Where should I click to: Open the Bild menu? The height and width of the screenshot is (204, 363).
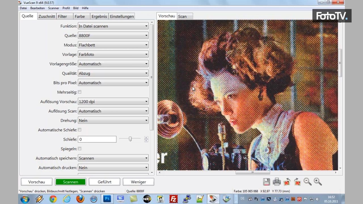coord(76,8)
